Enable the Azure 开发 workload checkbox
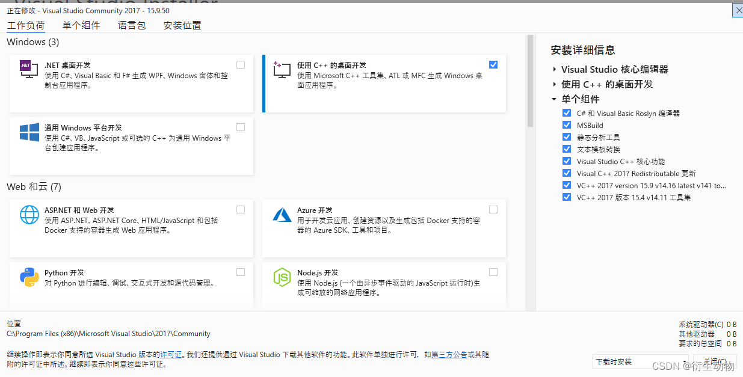 [x=493, y=209]
